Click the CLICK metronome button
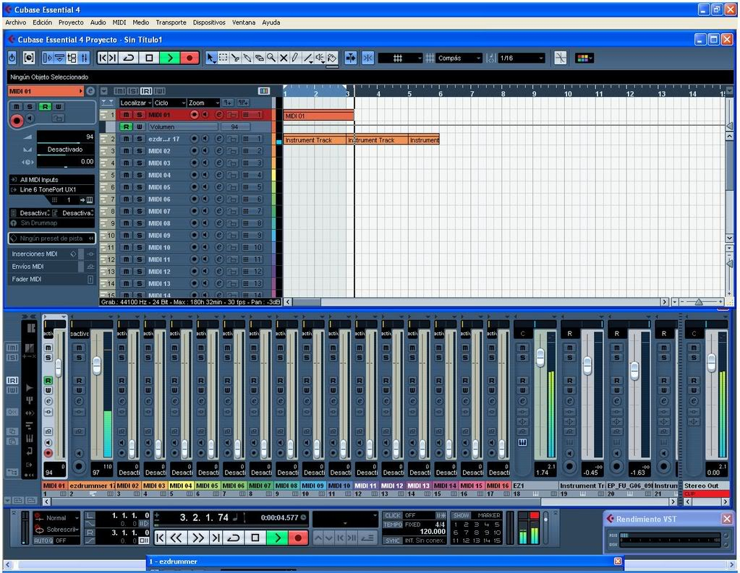 coord(393,515)
